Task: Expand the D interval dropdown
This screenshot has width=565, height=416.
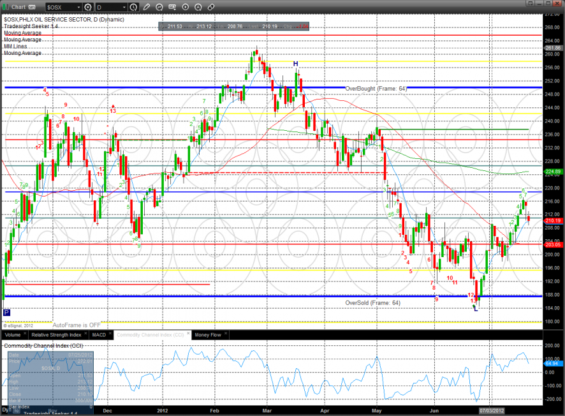Action: pyautogui.click(x=122, y=7)
